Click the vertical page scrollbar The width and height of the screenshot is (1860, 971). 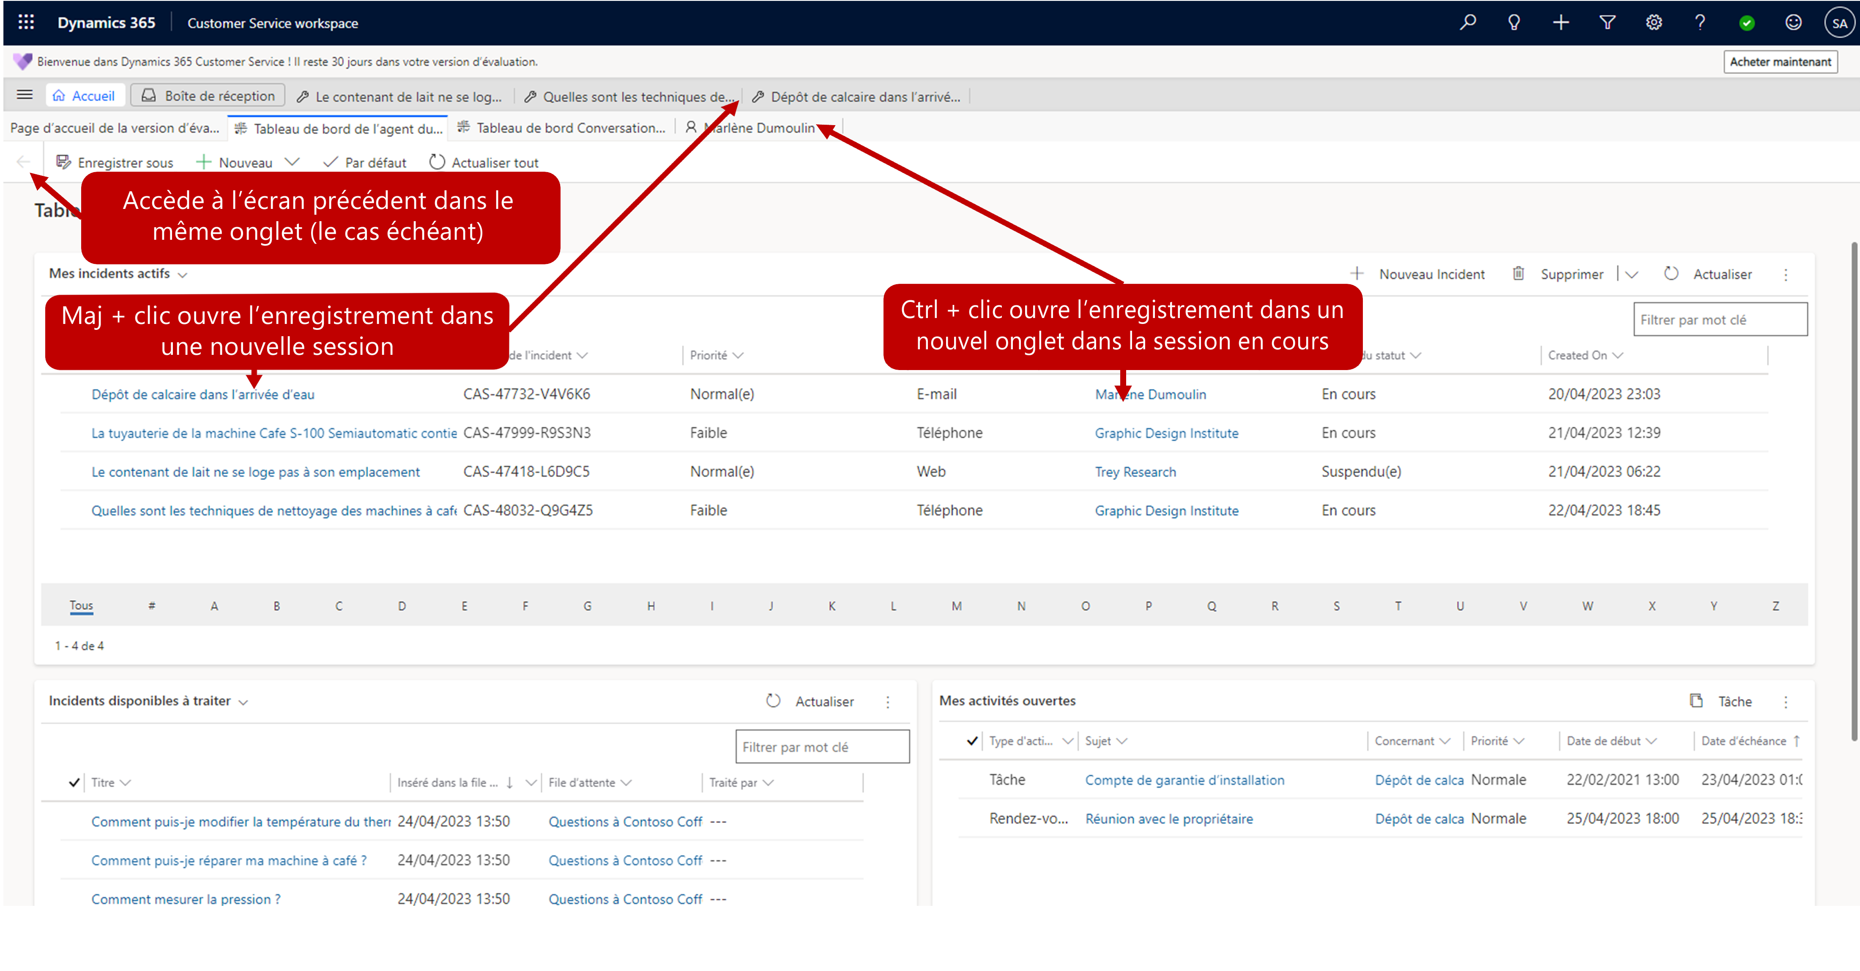(1854, 491)
